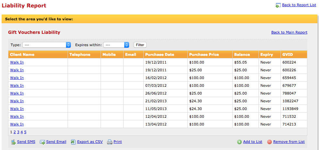Open Walk In client for GVID 659445

[x=17, y=78]
